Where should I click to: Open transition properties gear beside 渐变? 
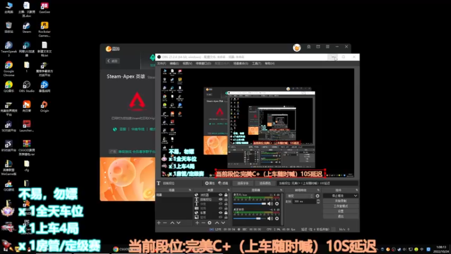coord(317,196)
